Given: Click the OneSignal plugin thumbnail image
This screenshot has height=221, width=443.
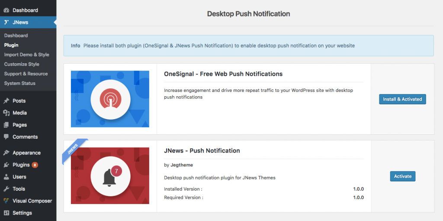Looking at the screenshot, I should pyautogui.click(x=110, y=99).
